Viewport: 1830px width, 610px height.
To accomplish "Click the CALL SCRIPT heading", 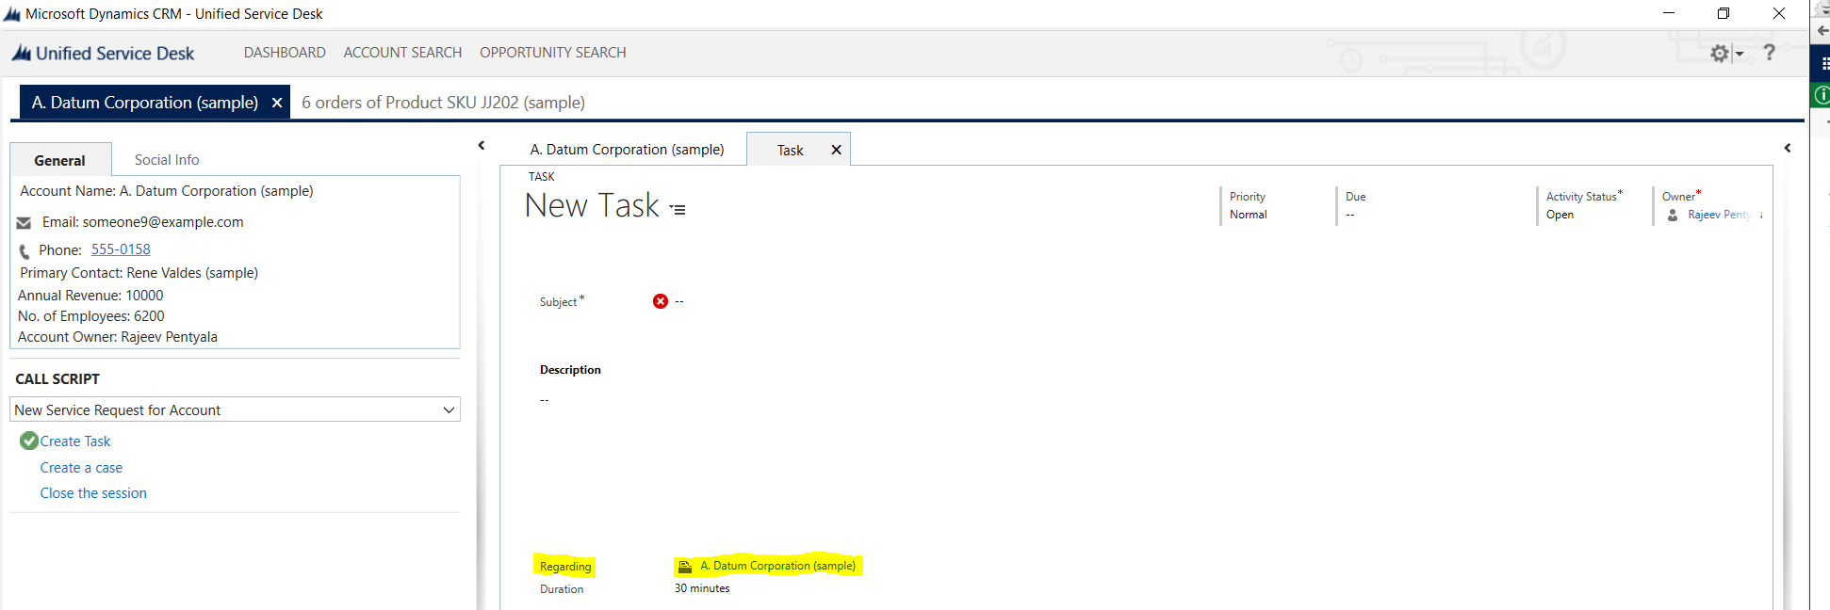I will pos(57,379).
